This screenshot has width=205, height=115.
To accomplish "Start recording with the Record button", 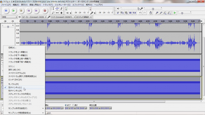I will tap(45, 11).
